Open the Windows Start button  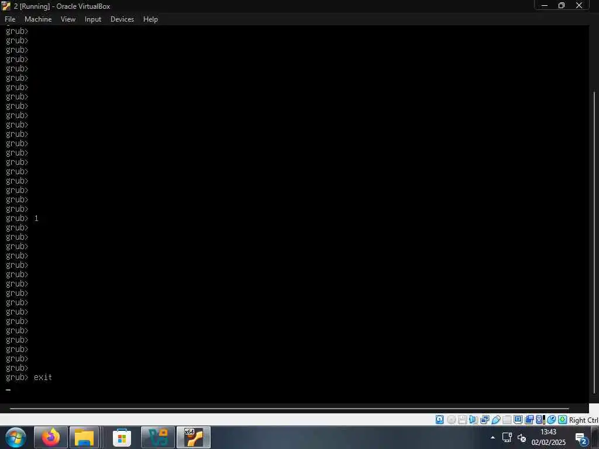pos(15,437)
